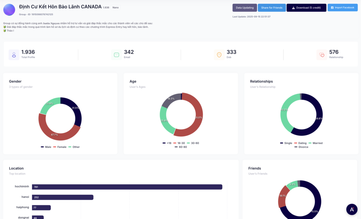Click the Total Profile person icon

(x=14, y=55)
